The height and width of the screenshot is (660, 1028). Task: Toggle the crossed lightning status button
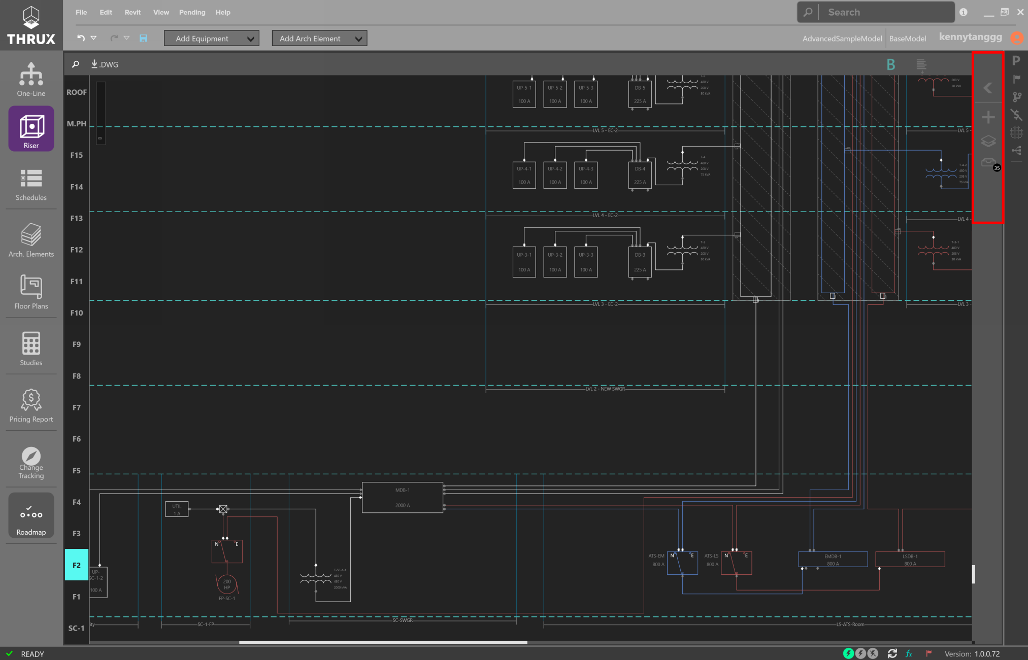click(873, 653)
